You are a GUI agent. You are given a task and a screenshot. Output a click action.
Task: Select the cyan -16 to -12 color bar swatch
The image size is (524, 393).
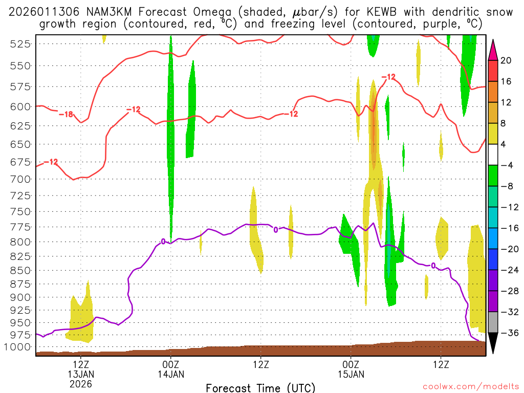tap(493, 217)
